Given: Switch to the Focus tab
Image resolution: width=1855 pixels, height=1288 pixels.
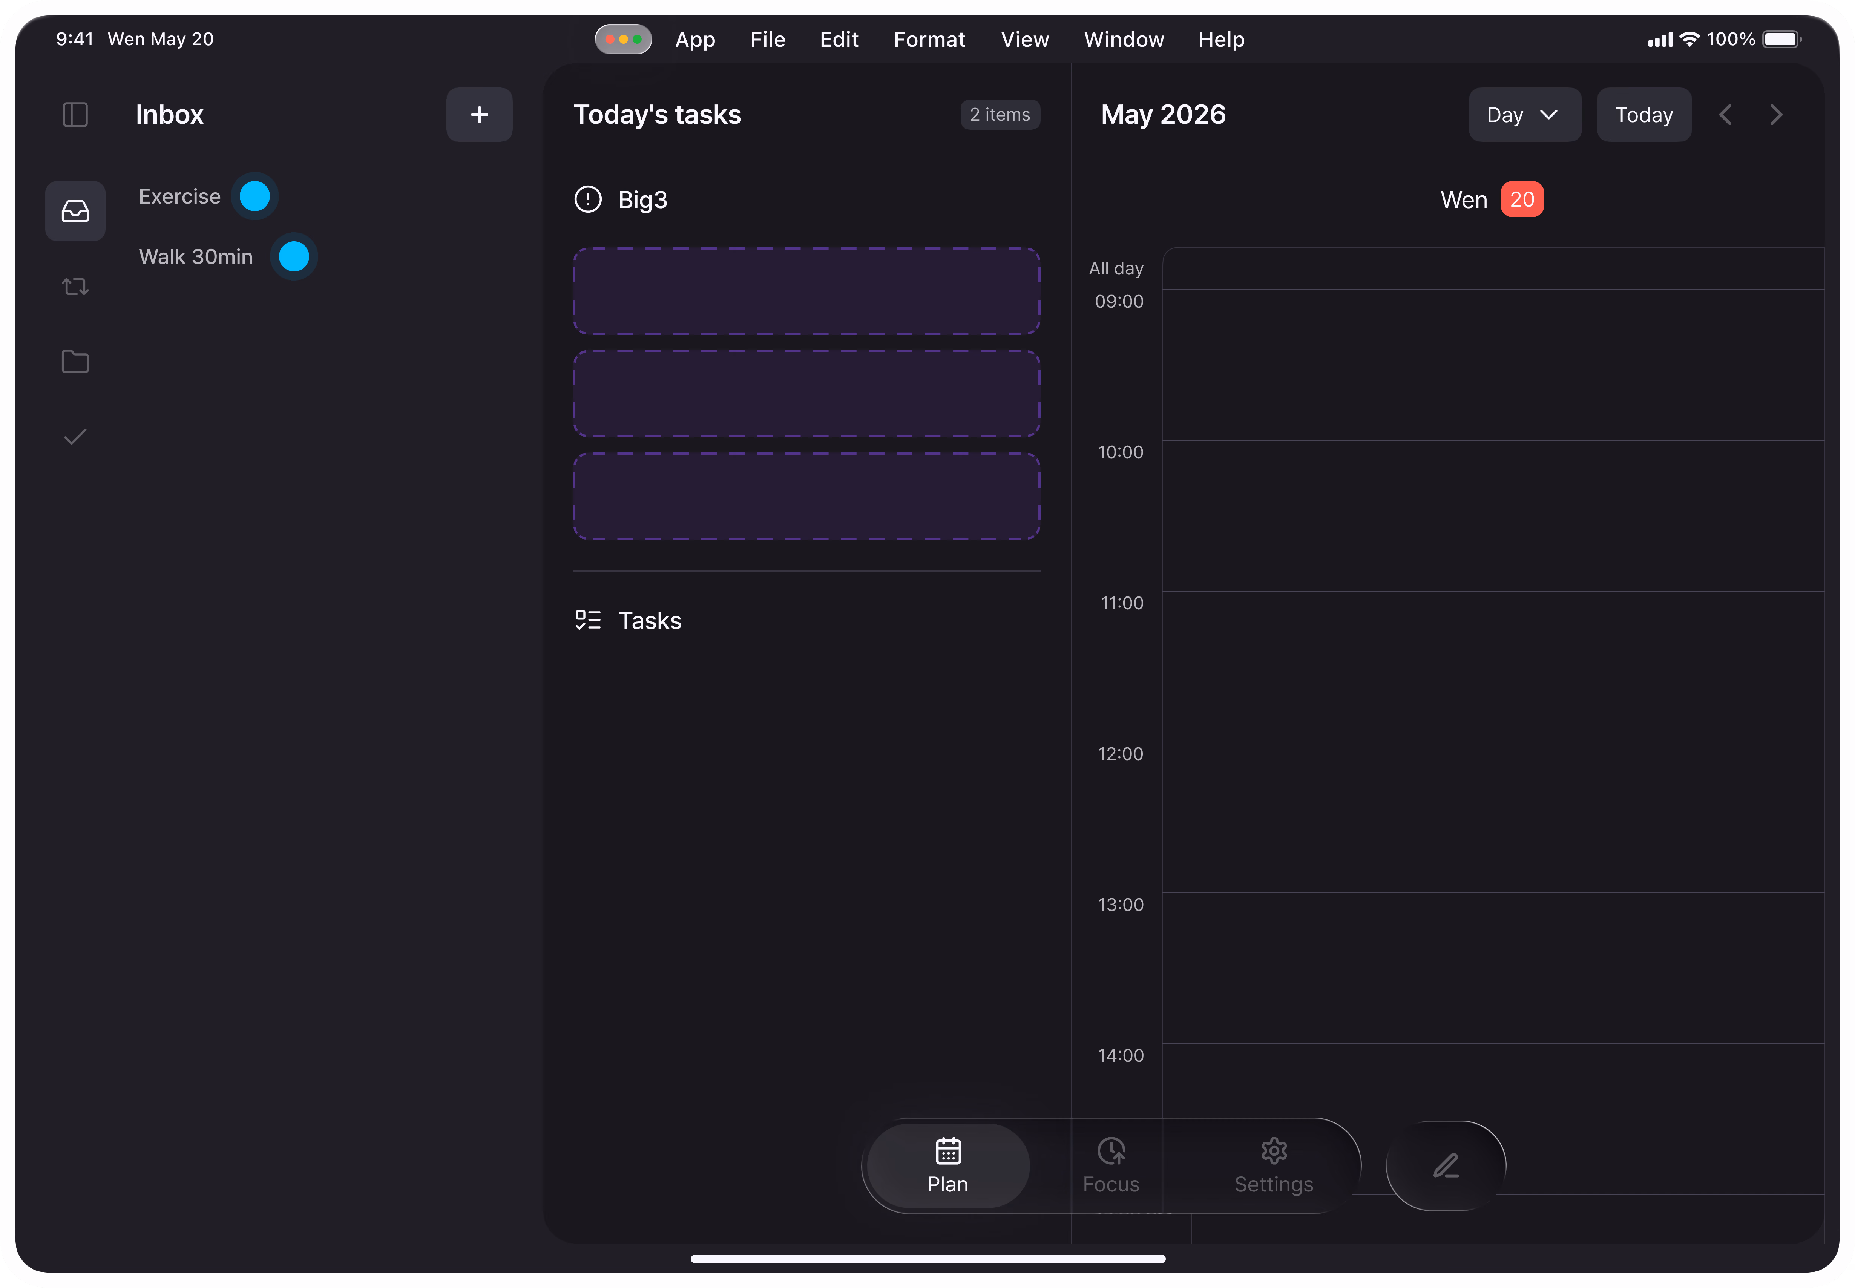Looking at the screenshot, I should (x=1111, y=1166).
